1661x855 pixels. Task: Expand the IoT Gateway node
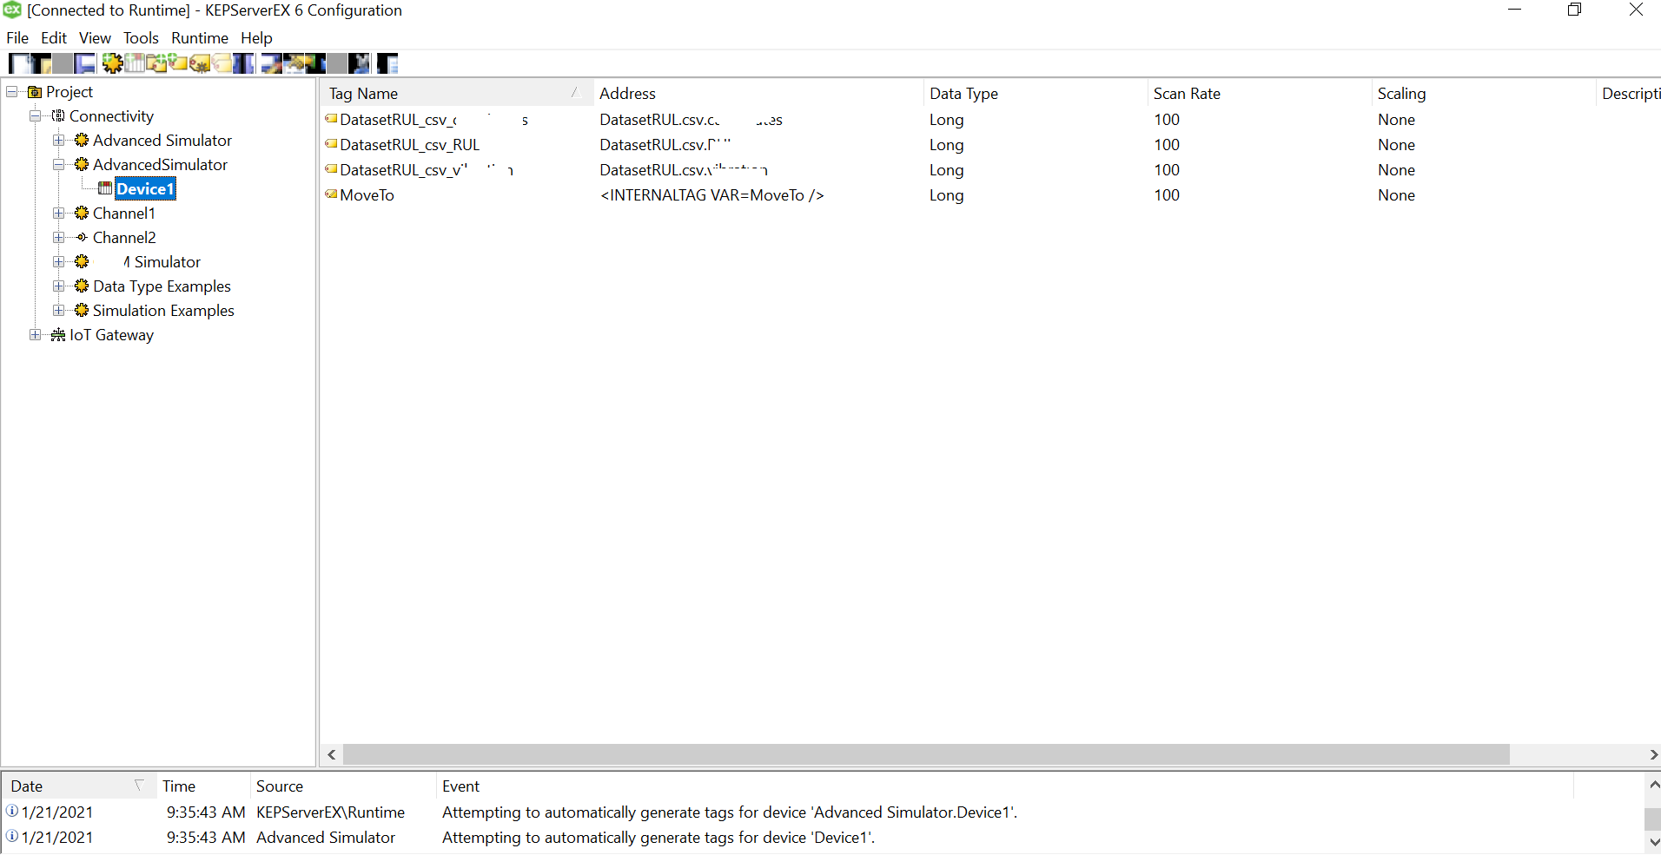click(x=35, y=335)
